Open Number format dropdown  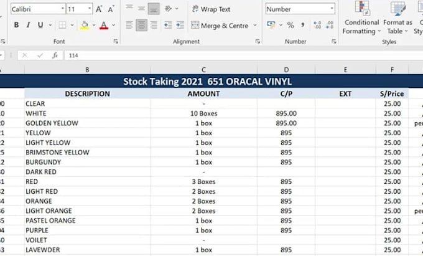pos(332,9)
